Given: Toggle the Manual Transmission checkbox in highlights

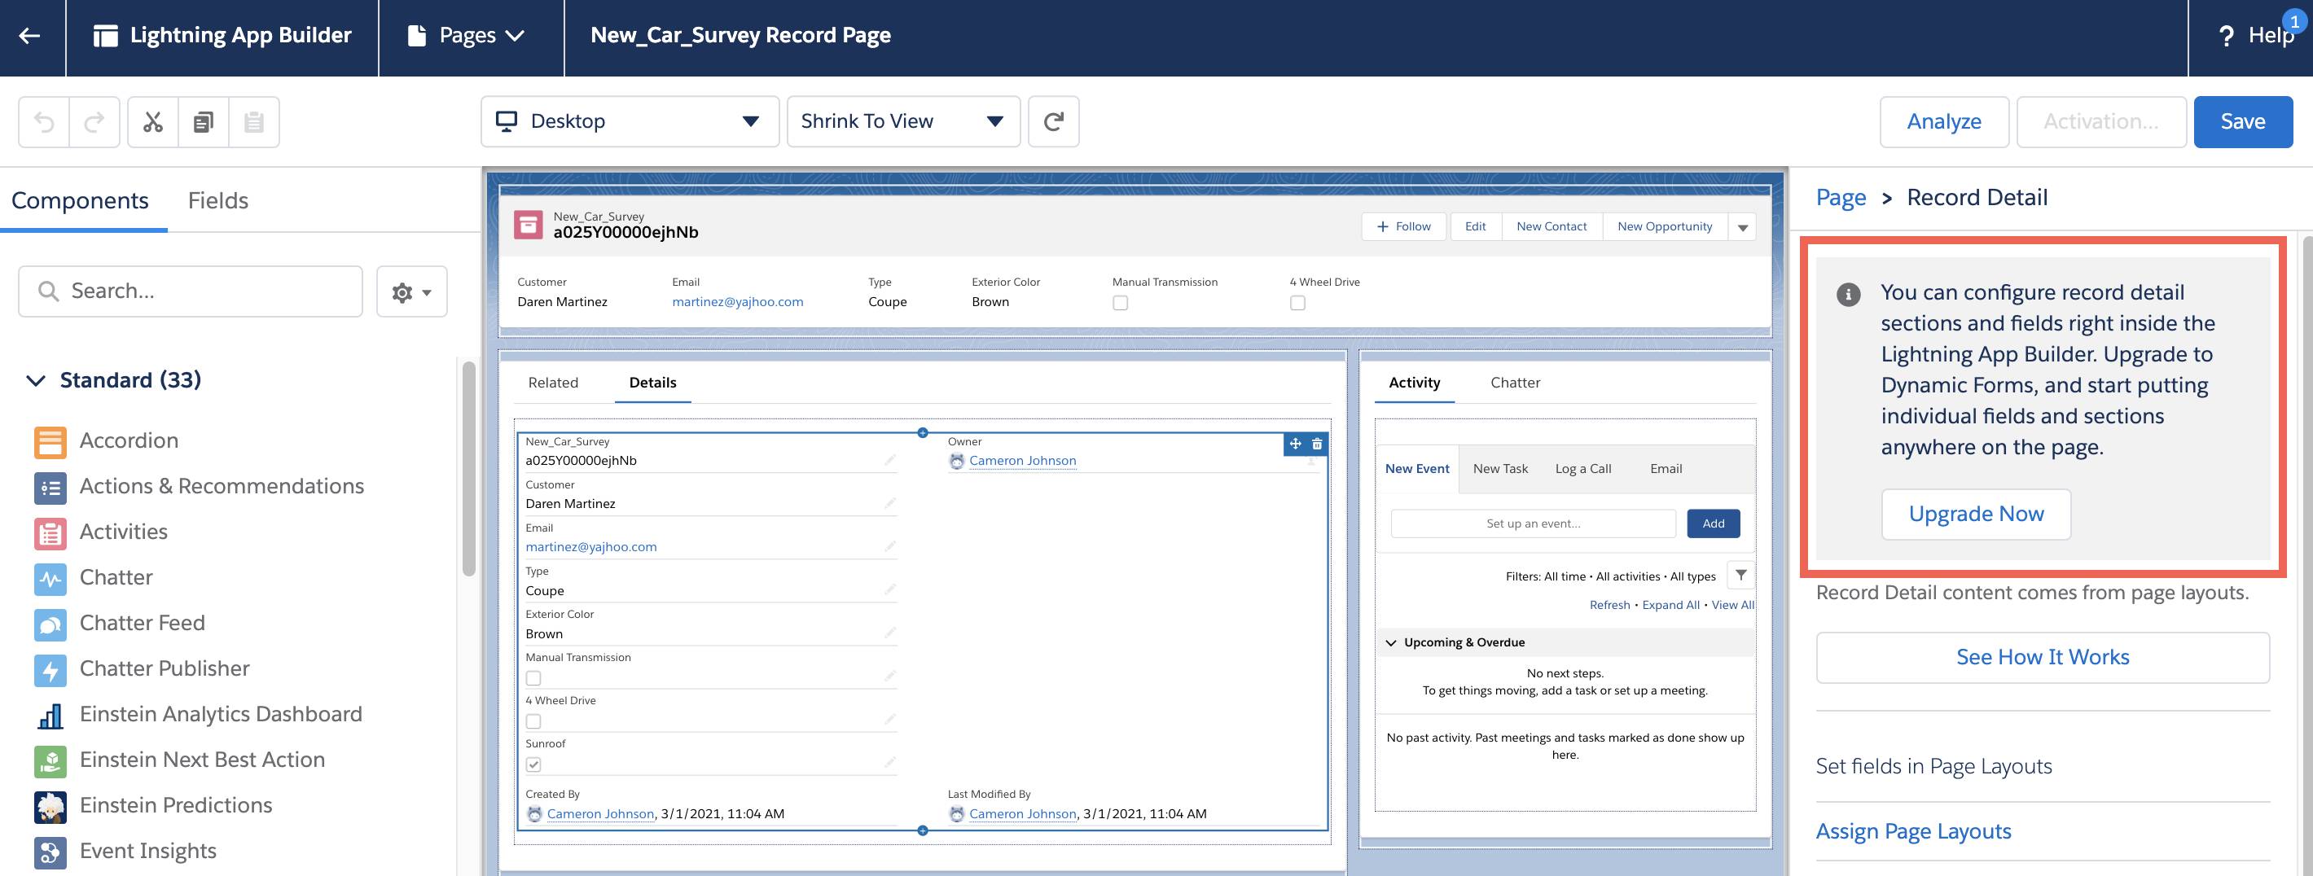Looking at the screenshot, I should pyautogui.click(x=1120, y=304).
